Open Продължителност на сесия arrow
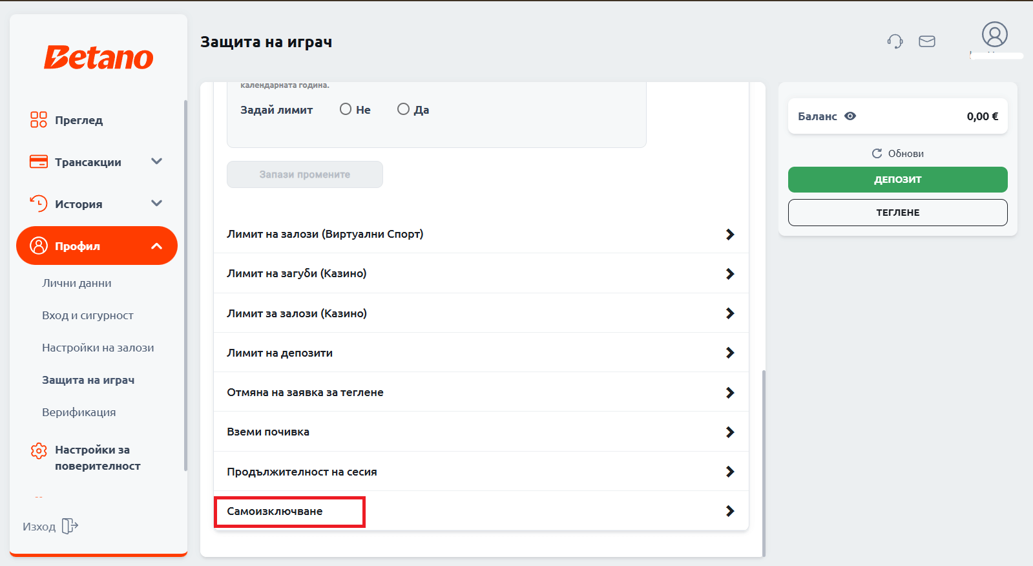 point(730,472)
